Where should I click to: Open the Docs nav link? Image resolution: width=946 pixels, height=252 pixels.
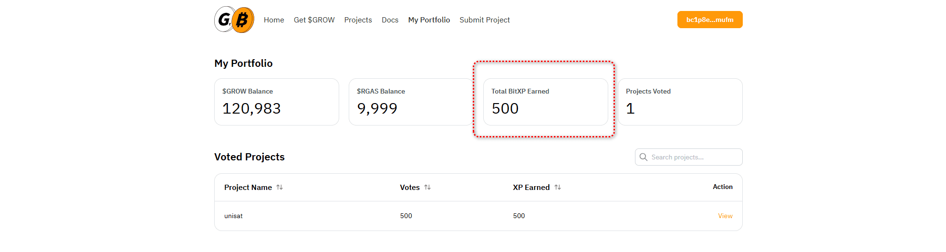tap(390, 20)
